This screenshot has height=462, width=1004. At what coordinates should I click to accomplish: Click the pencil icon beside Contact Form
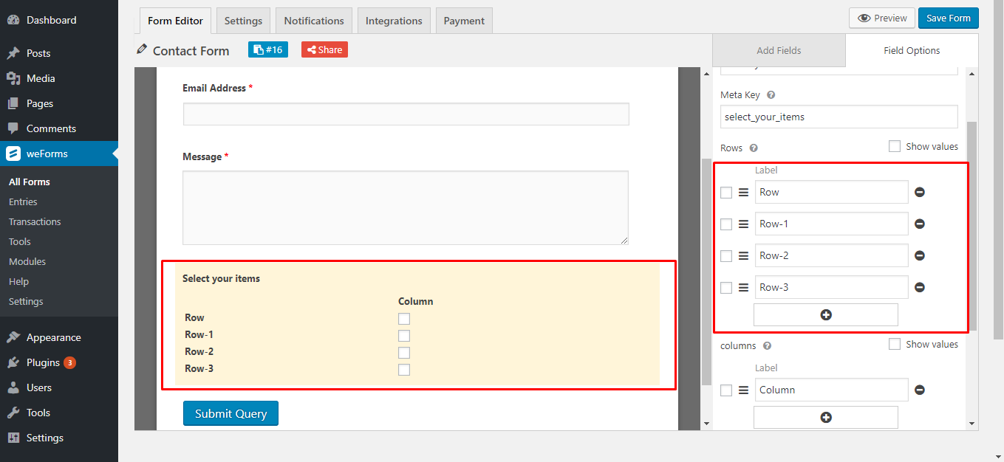(x=142, y=49)
